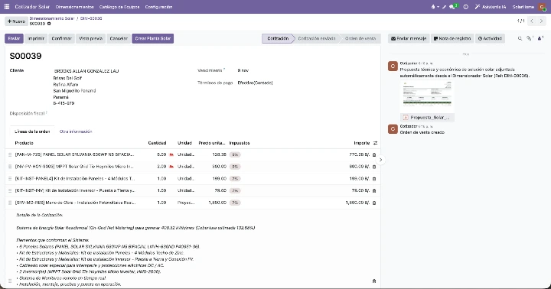Go to next record arrow
This screenshot has height=289, width=551.
point(541,21)
